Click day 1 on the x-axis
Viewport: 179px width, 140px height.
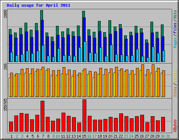pos(12,136)
